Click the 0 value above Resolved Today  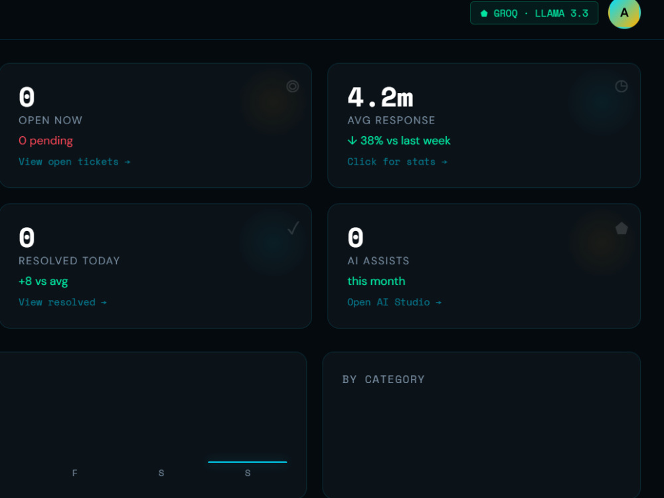(x=27, y=238)
